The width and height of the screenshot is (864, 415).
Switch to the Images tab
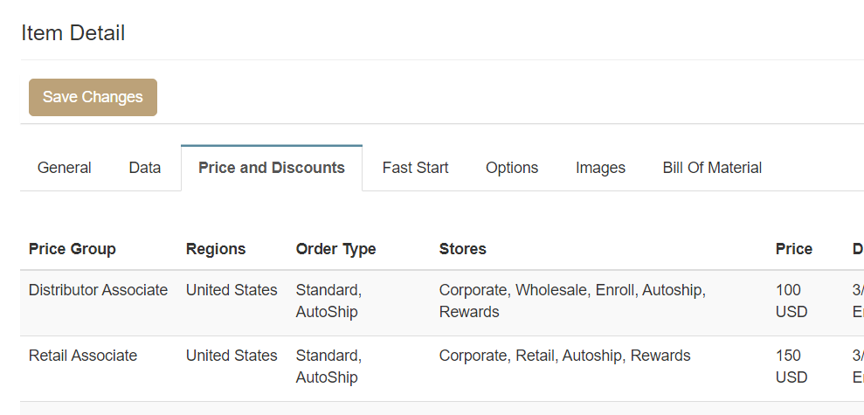click(x=600, y=168)
